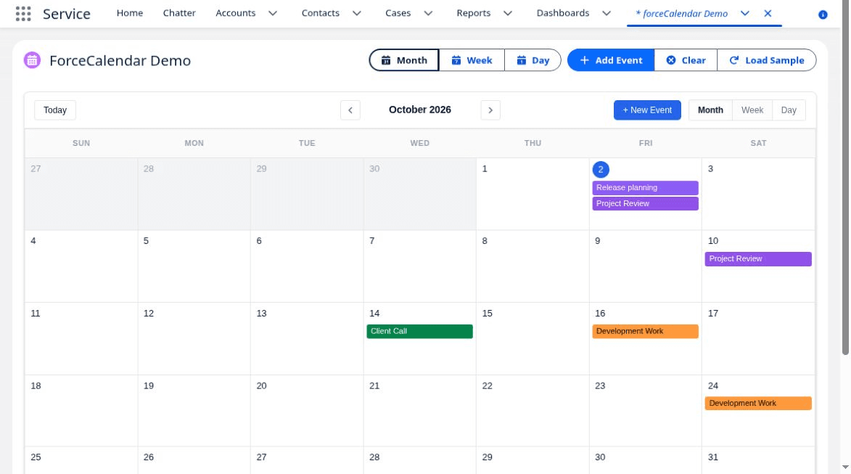Select the October 22 day cell
Screen dimensions: 851x474
[533, 411]
